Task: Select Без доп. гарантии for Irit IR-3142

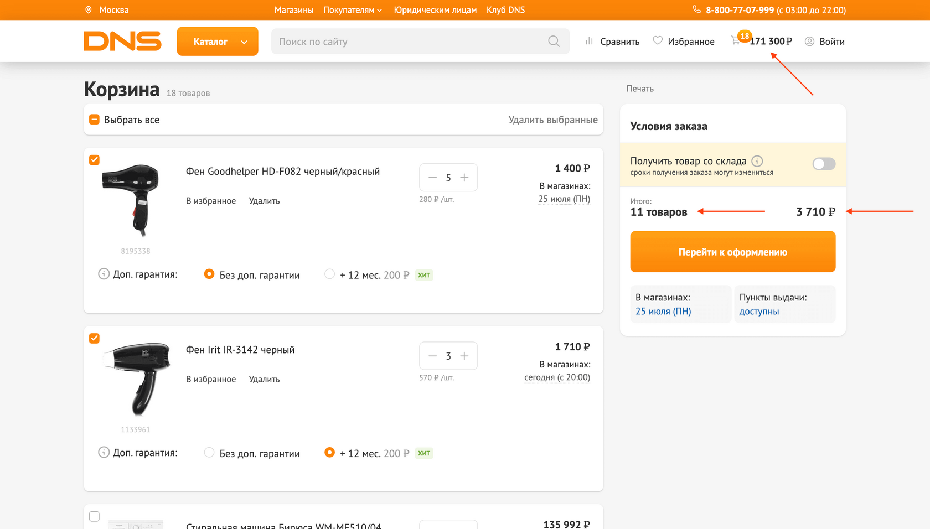Action: [209, 452]
